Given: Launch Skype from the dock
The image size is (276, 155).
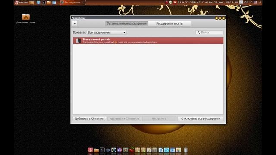Looking at the screenshot, I should pos(166,150).
